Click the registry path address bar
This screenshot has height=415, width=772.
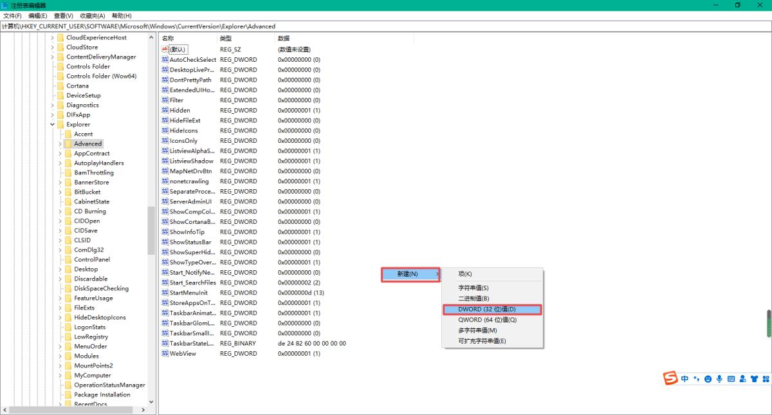386,26
